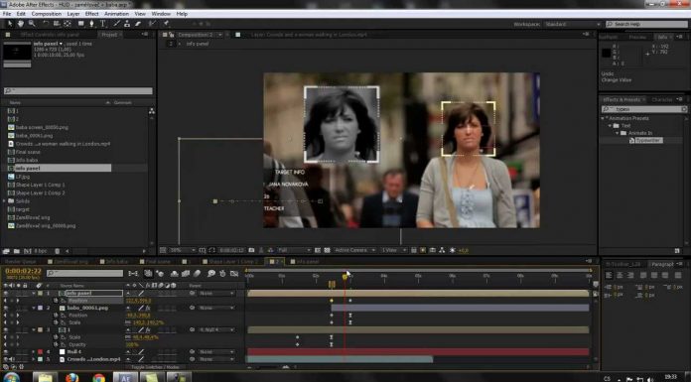This screenshot has width=691, height=382.
Task: Select the Puppet Pin tool
Action: click(x=166, y=24)
